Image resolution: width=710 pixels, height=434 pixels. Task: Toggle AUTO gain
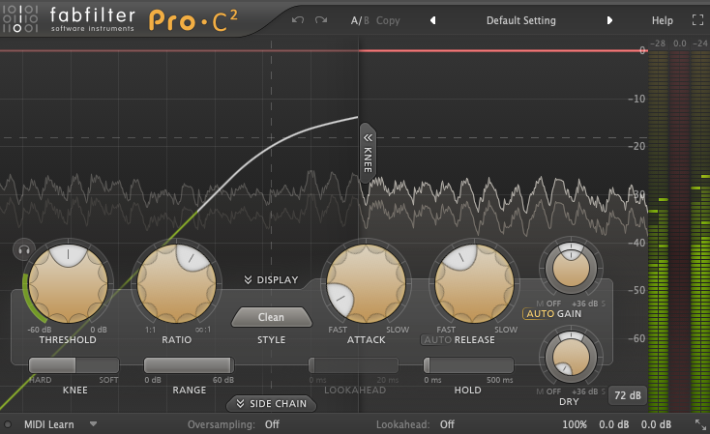click(539, 314)
